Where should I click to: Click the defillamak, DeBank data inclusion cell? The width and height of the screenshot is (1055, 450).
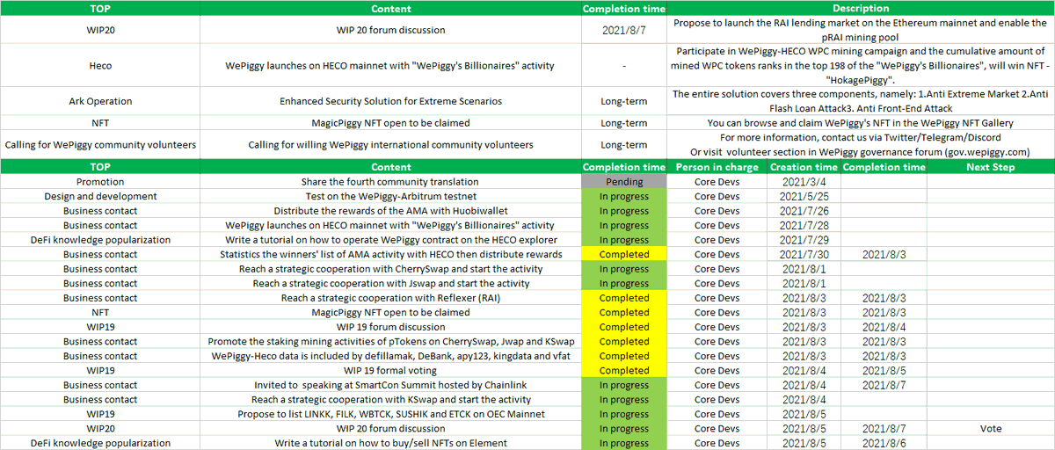pos(391,356)
